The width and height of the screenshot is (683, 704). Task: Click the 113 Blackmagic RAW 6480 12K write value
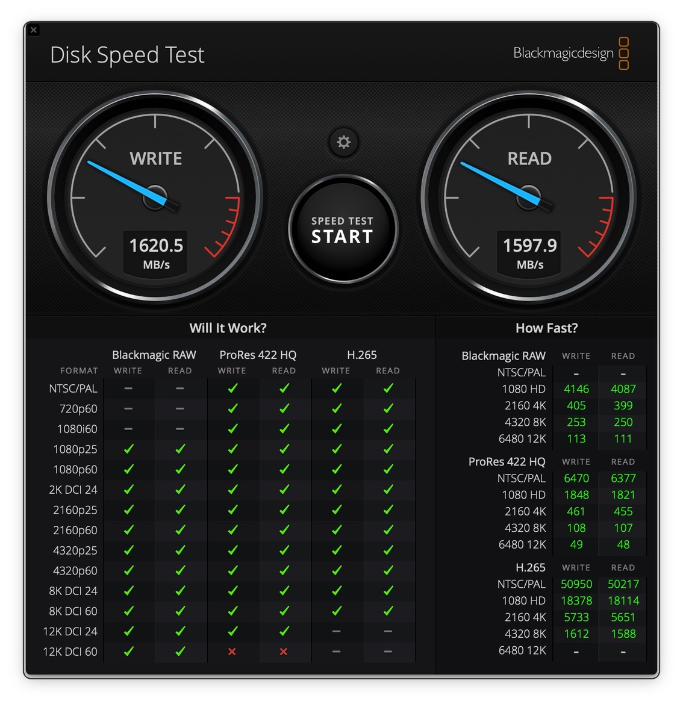(576, 438)
